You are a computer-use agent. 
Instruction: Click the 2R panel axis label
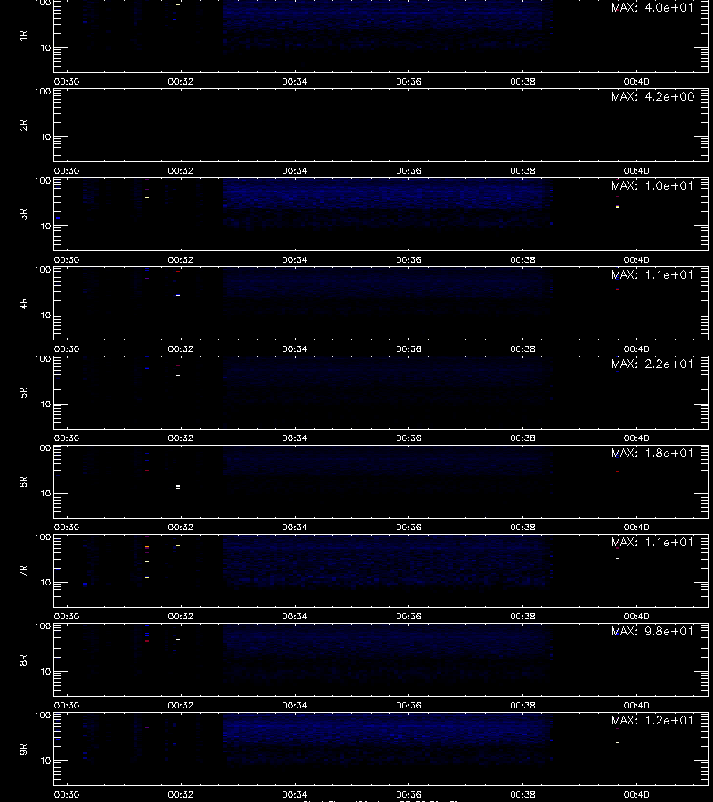23,126
